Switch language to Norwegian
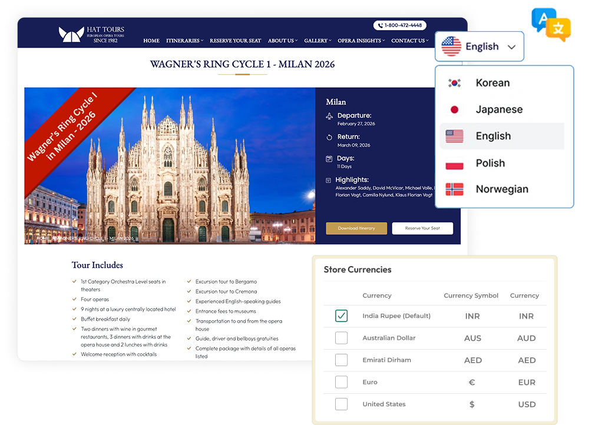 pyautogui.click(x=502, y=190)
